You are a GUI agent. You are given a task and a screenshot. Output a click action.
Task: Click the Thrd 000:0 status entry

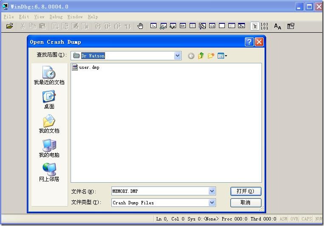point(263,219)
